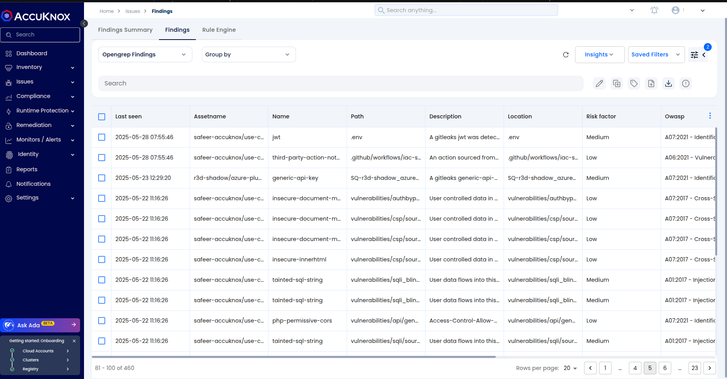Click the sidebar Search field

40,35
